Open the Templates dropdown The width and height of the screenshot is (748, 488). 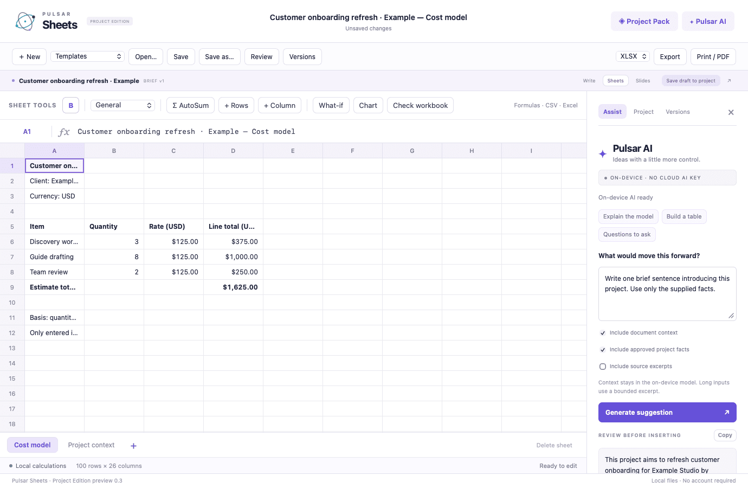click(88, 56)
